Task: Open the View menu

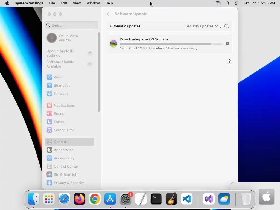Action: [77, 3]
